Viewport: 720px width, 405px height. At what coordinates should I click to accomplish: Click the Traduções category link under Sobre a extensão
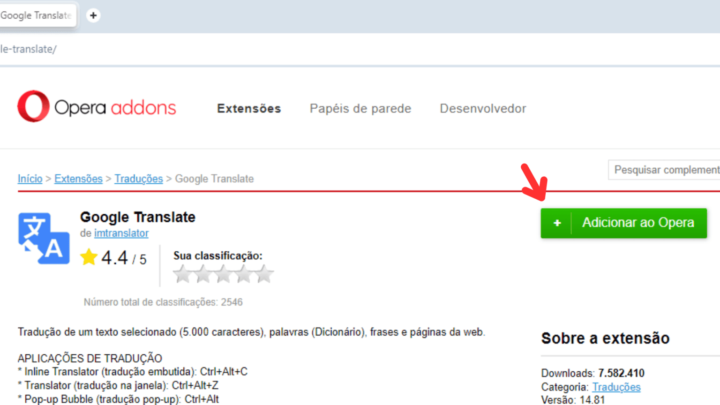click(616, 387)
